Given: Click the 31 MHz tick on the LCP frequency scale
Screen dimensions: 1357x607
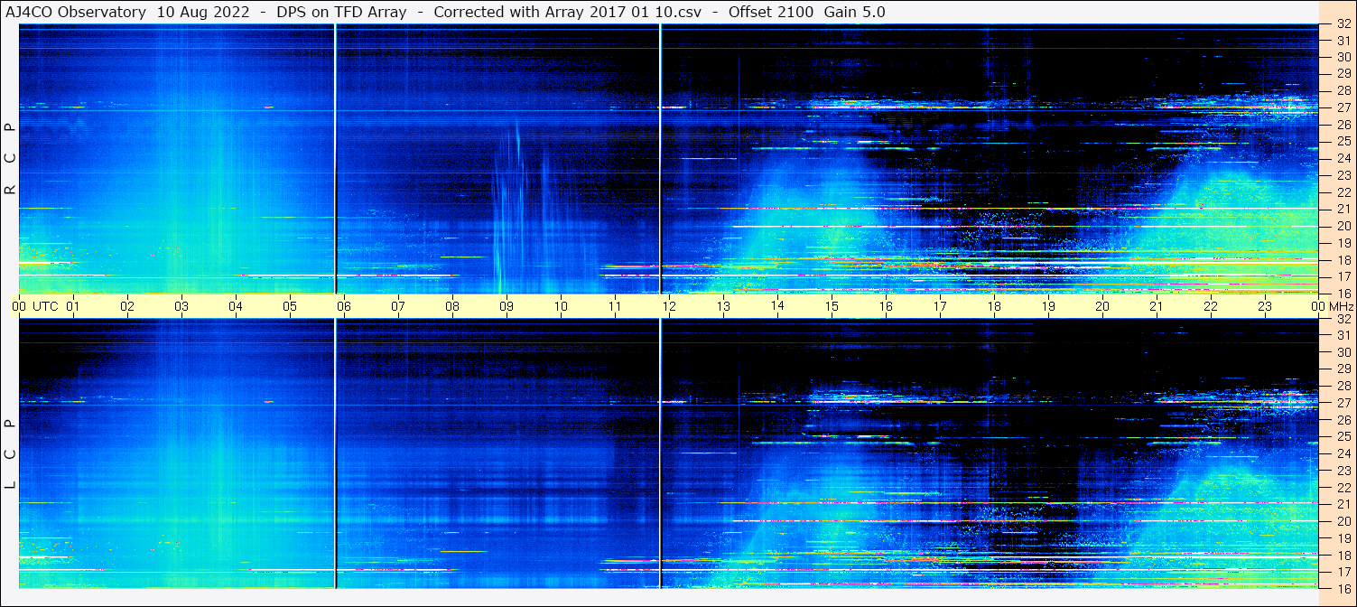Looking at the screenshot, I should pyautogui.click(x=1343, y=335).
